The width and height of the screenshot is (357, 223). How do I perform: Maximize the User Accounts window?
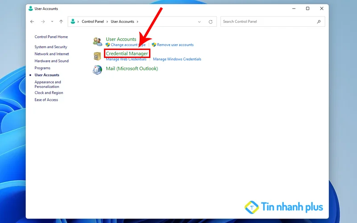pos(307,8)
